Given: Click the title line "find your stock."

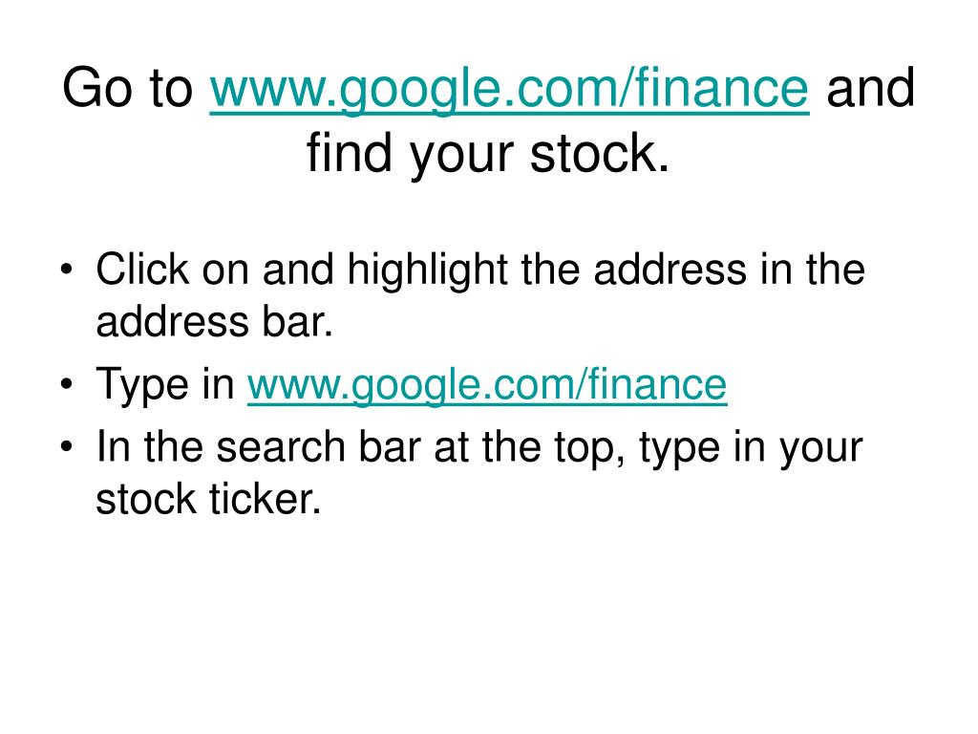Looking at the screenshot, I should 488,153.
